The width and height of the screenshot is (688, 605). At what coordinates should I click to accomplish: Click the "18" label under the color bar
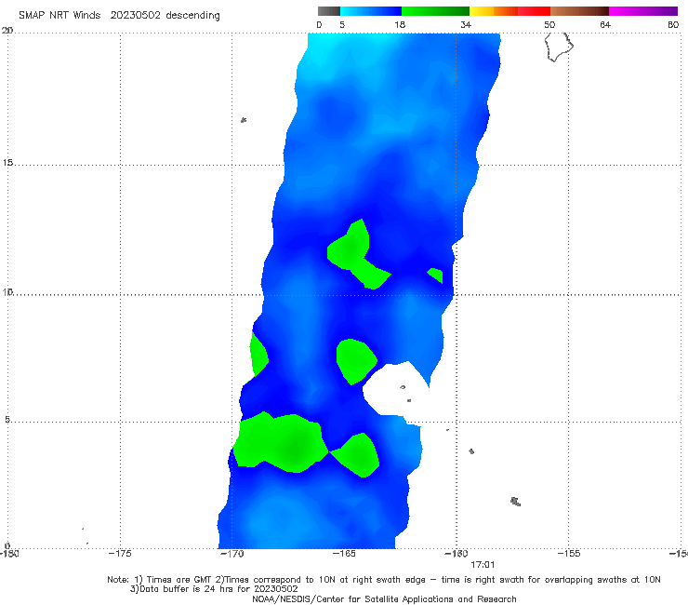point(400,25)
